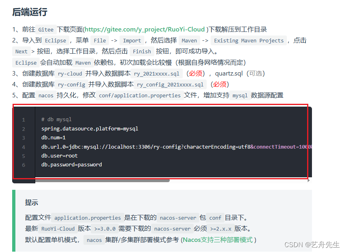
Task: Select the ry_2021xxxx.sql script name
Action: tap(156, 73)
